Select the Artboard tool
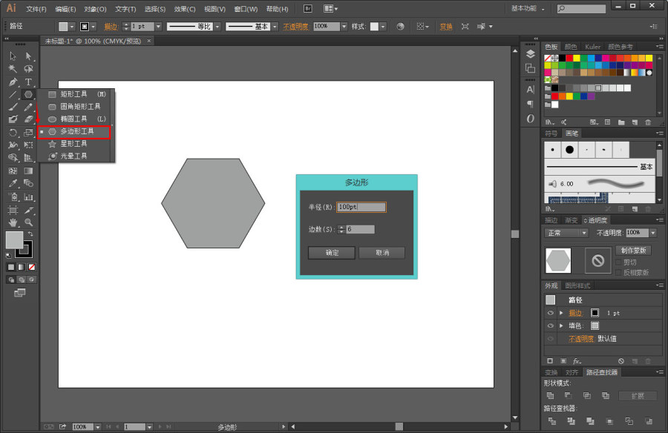Viewport: 668px width, 433px height. coord(13,210)
